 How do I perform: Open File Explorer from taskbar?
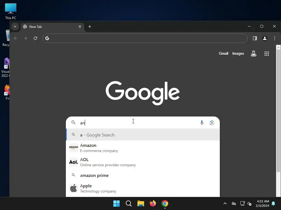(141, 203)
